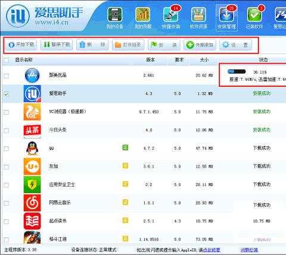Click the 聚美优品 App Store icon

[x=32, y=75]
